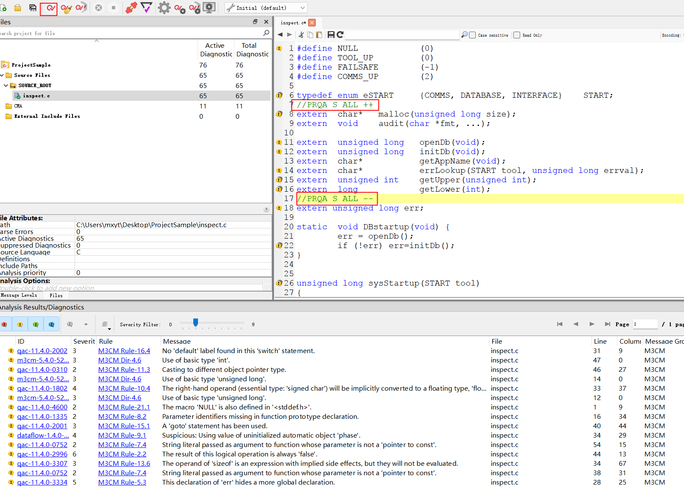Toggle the red error diagnostics filter button
This screenshot has height=488, width=684.
coord(5,324)
